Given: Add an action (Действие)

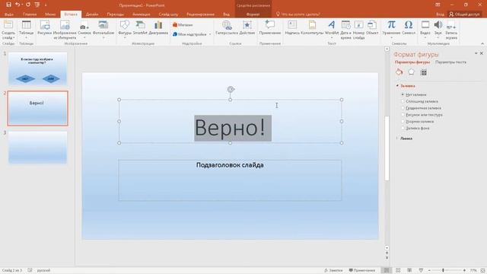Looking at the screenshot, I should (x=247, y=28).
